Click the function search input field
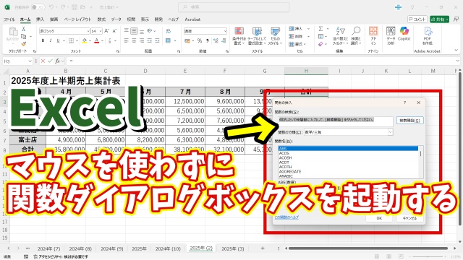463x260 pixels. click(x=336, y=121)
